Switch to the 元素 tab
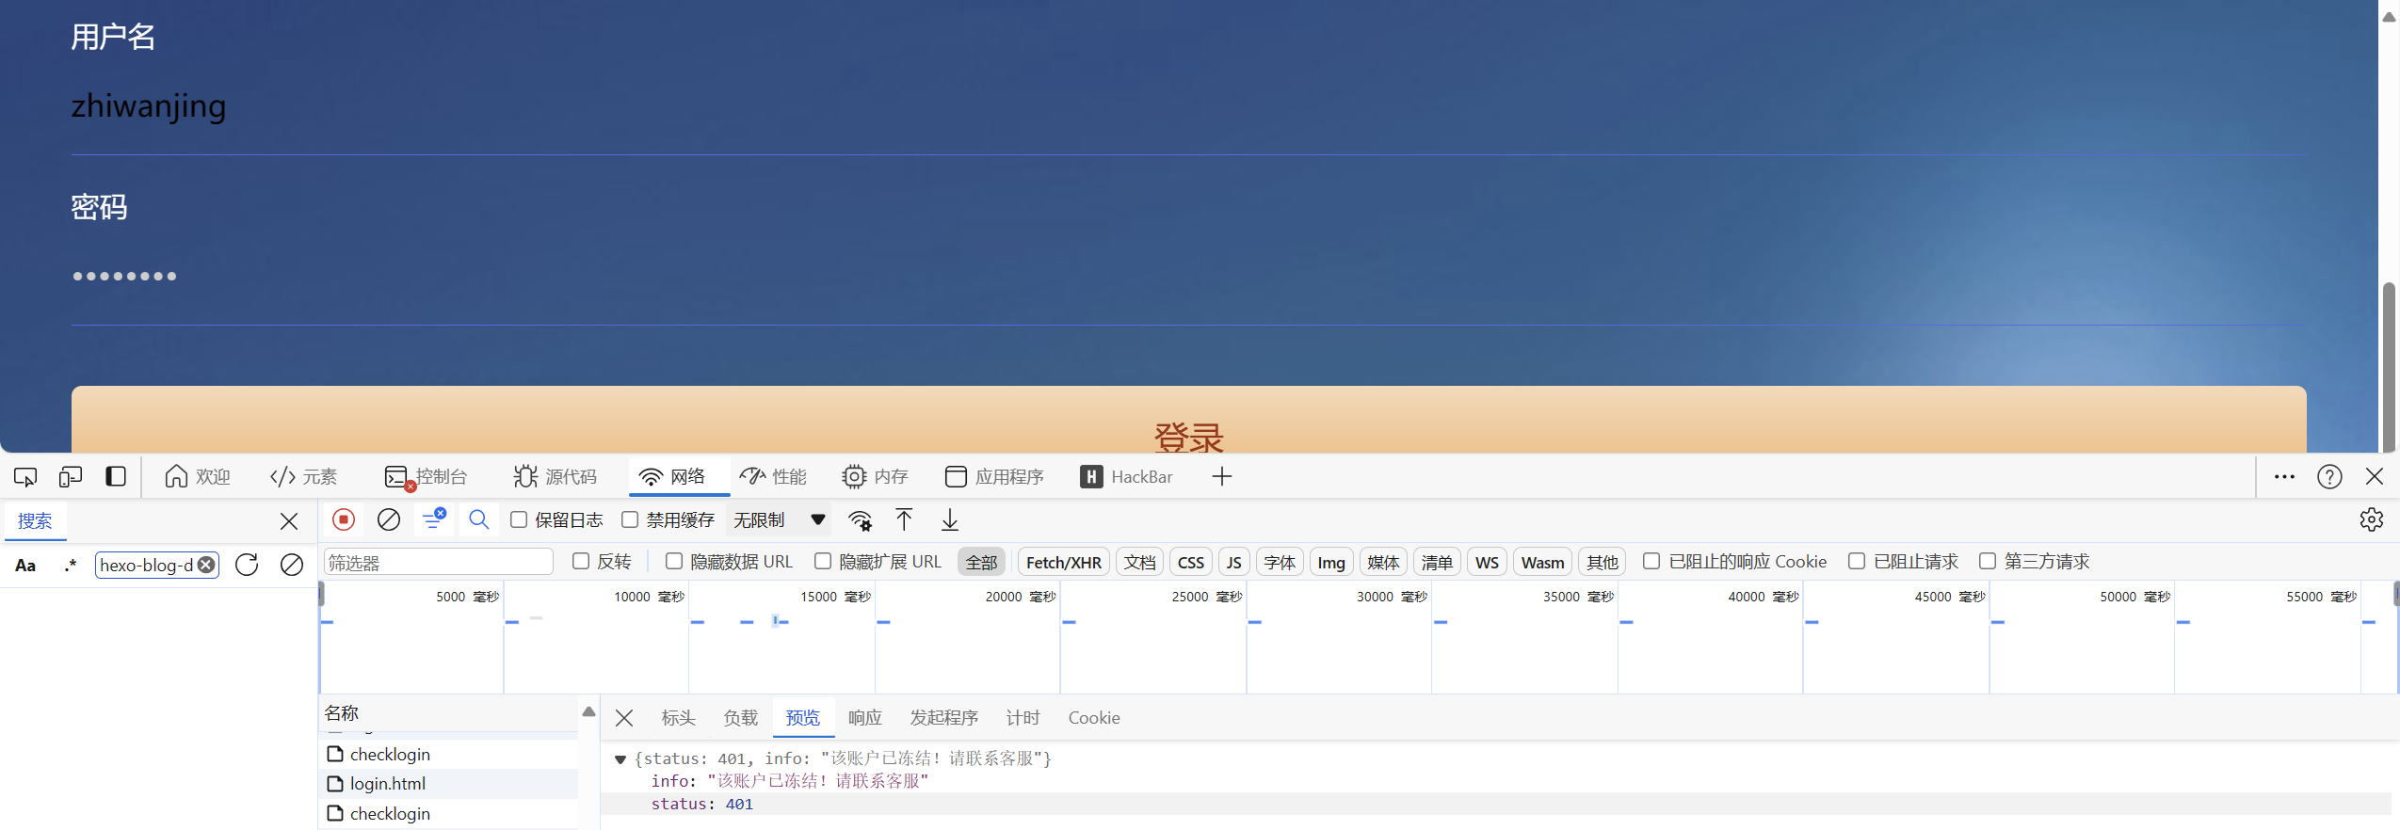The image size is (2400, 830). (x=303, y=477)
